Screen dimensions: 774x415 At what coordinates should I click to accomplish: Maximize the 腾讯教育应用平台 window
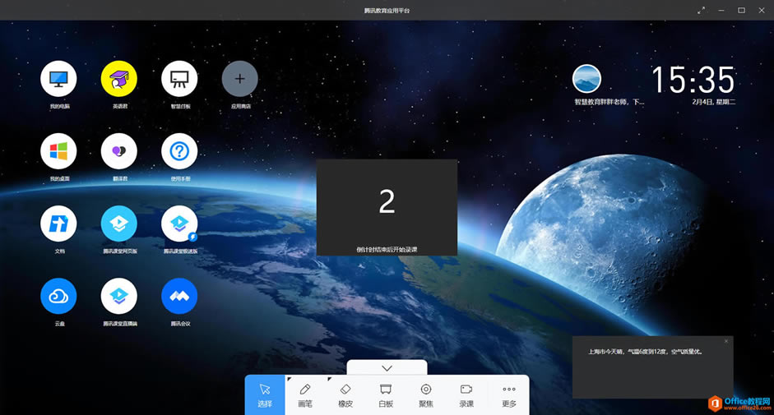coord(741,11)
